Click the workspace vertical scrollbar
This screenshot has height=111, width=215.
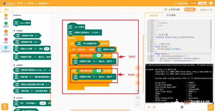143,64
